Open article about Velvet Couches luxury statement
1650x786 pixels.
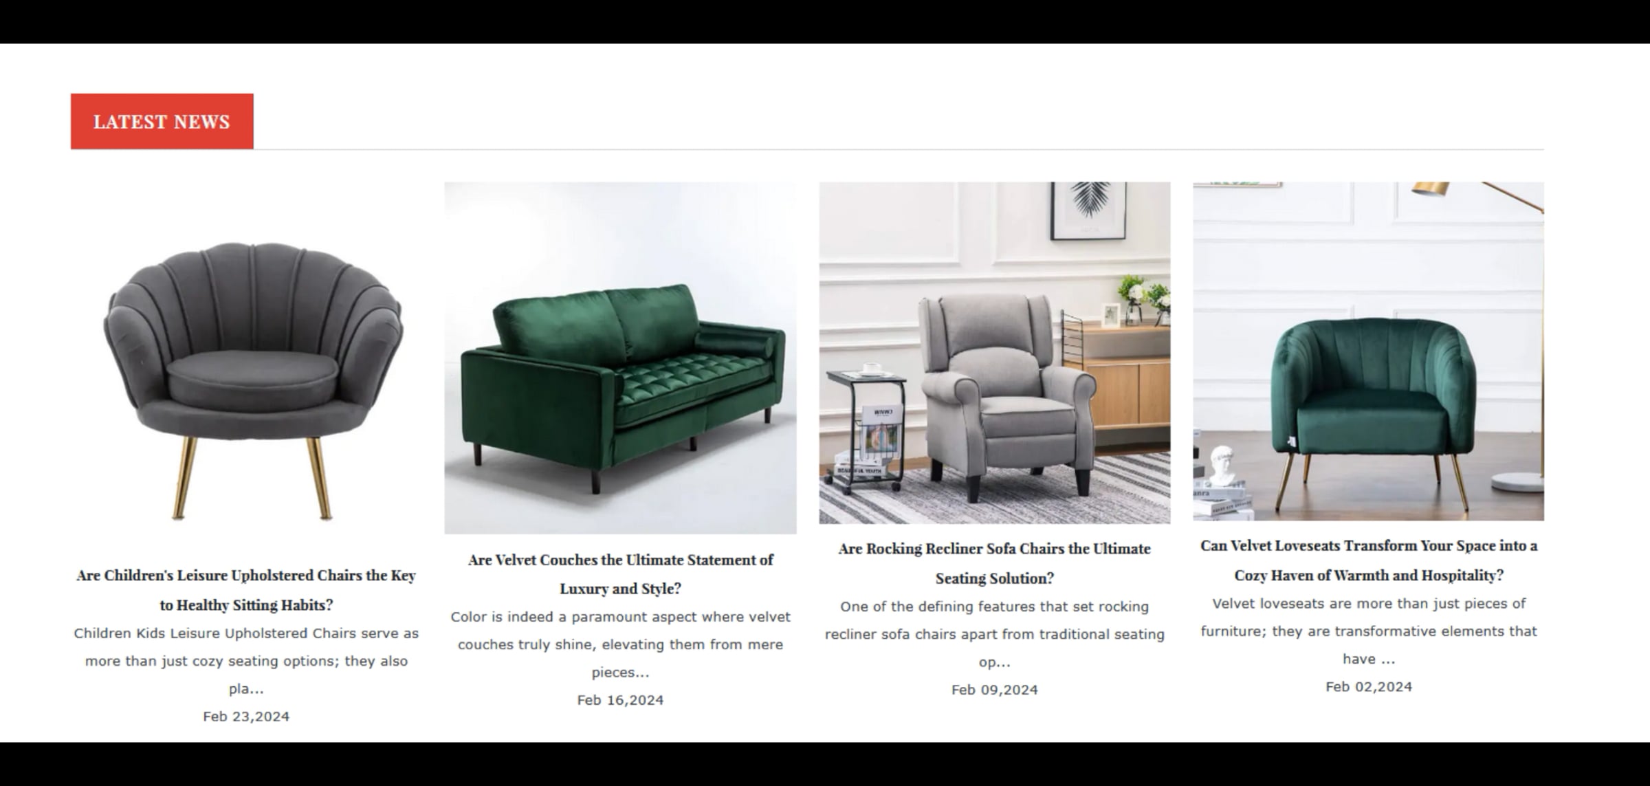click(620, 574)
